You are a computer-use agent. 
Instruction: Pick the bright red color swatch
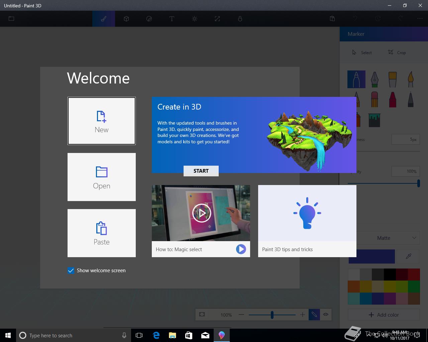[414, 275]
